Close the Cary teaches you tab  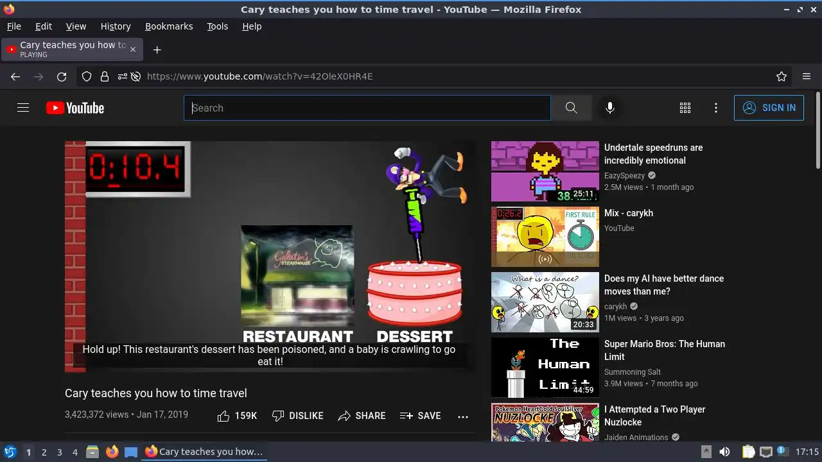133,49
